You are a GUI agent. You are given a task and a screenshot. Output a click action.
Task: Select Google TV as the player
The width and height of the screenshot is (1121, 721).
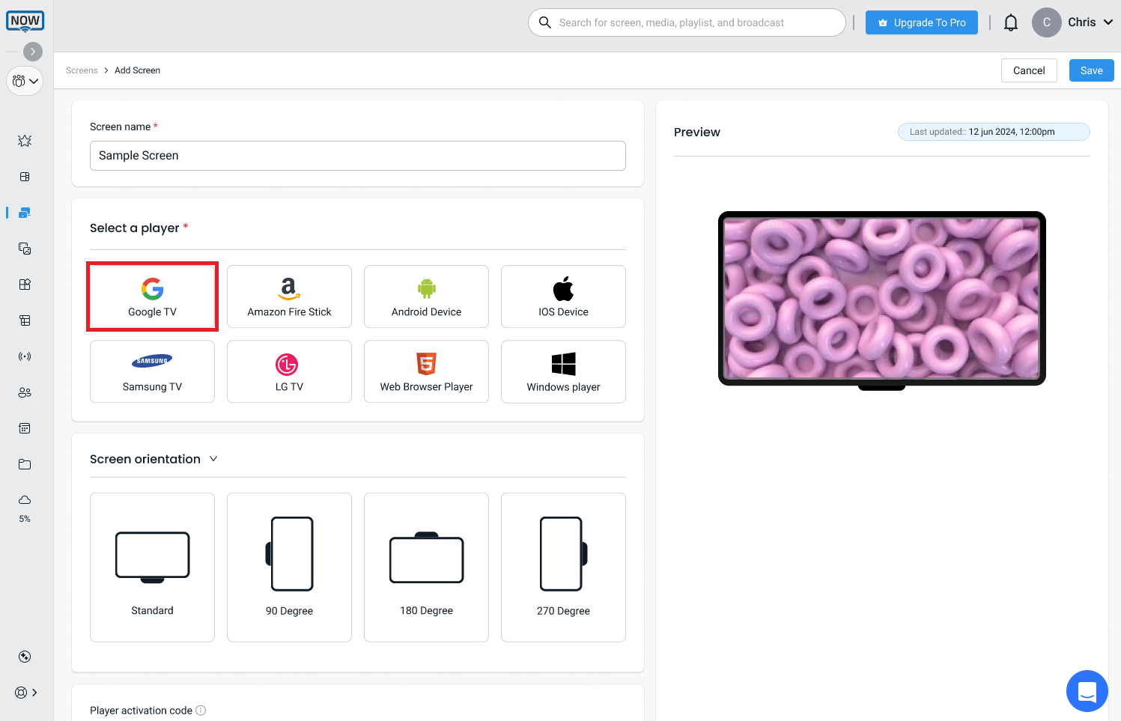152,296
